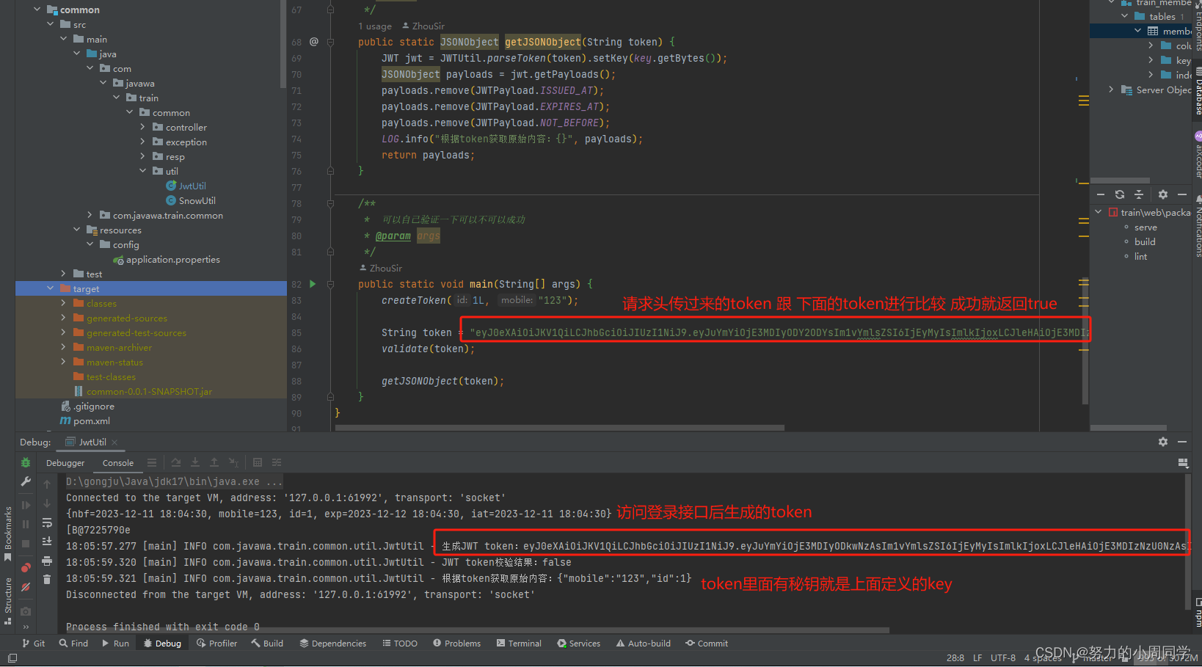Enable Soft-Wrap in the console toolbar
Image resolution: width=1202 pixels, height=667 pixels.
tap(47, 523)
